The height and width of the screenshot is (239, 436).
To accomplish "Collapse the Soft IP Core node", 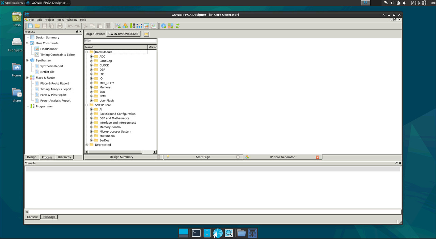I will coord(87,105).
